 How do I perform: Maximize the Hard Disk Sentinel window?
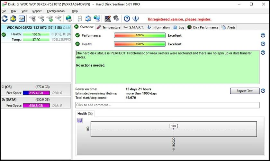[251, 4]
